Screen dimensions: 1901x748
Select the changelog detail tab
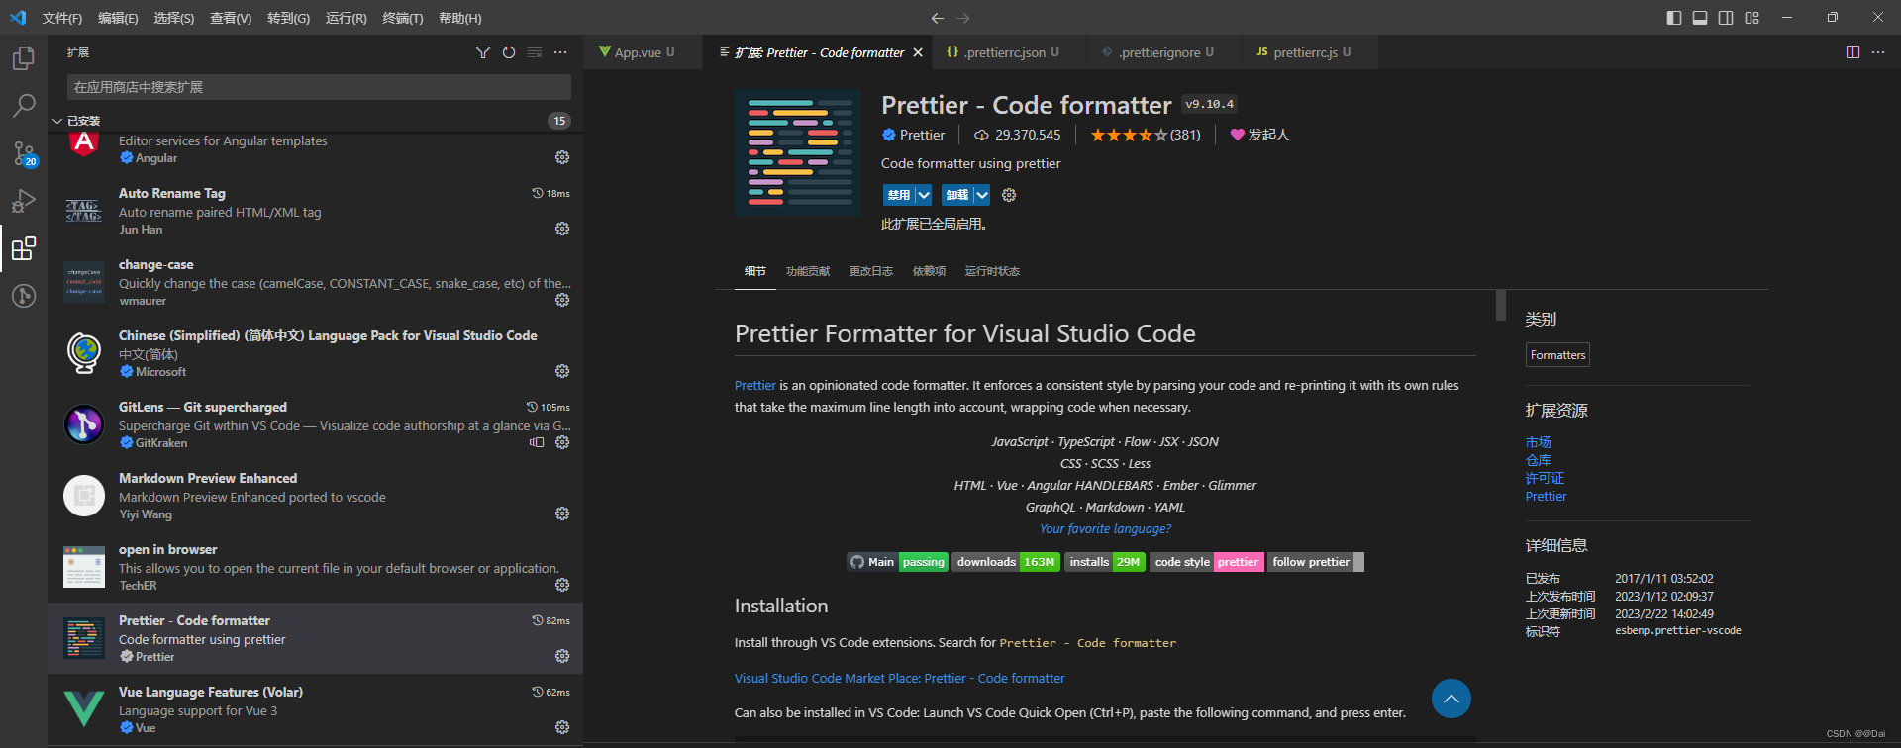871,271
